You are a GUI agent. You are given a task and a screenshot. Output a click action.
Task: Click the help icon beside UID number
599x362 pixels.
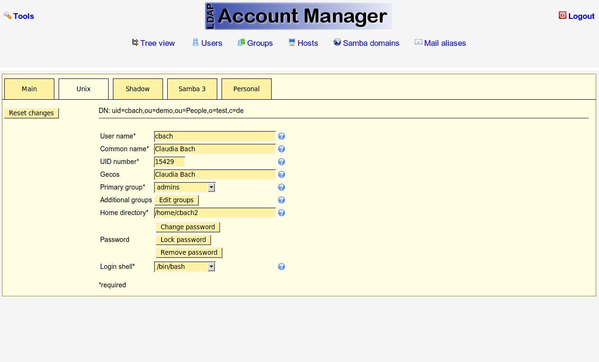tap(282, 162)
